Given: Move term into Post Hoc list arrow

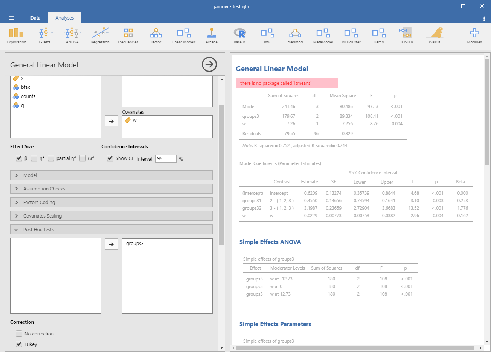Looking at the screenshot, I should (111, 244).
